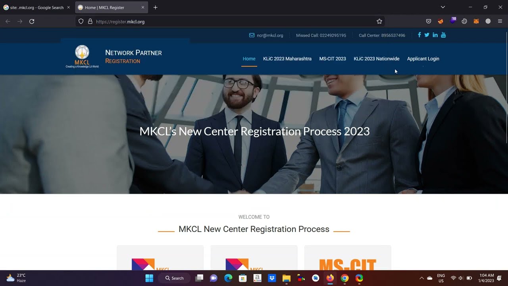Click the Network Partner Registration title
Image resolution: width=508 pixels, height=286 pixels.
point(133,56)
